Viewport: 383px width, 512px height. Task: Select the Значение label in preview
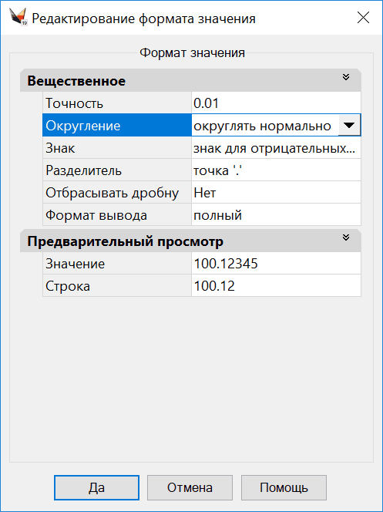click(x=117, y=264)
